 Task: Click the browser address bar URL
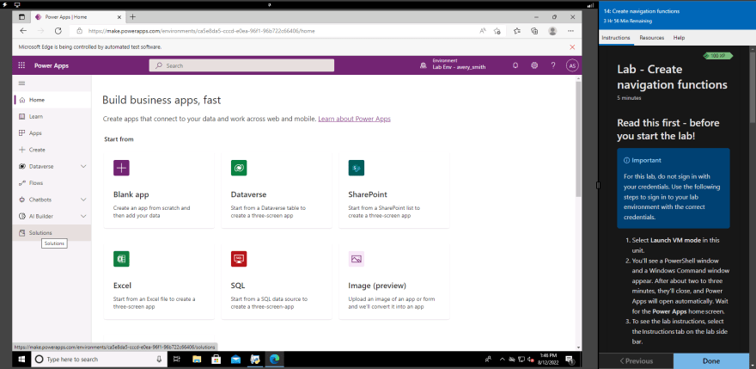(202, 31)
